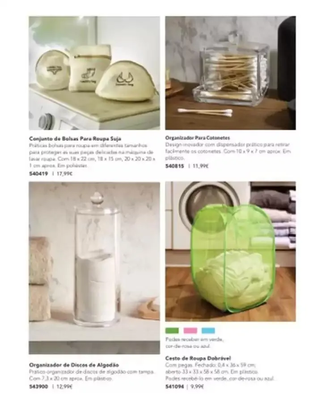Select product code 541094
313x406 pixels.
coord(174,387)
